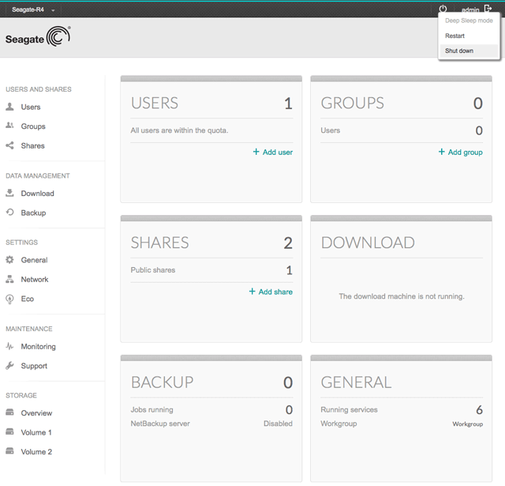Open the Seagate-R4 device dropdown
505x486 pixels.
tap(33, 9)
